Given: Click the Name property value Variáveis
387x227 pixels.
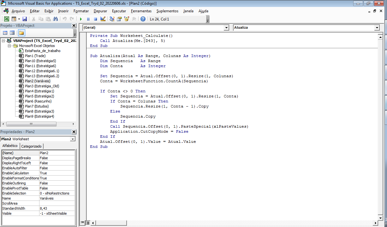Looking at the screenshot, I should pyautogui.click(x=57, y=198).
